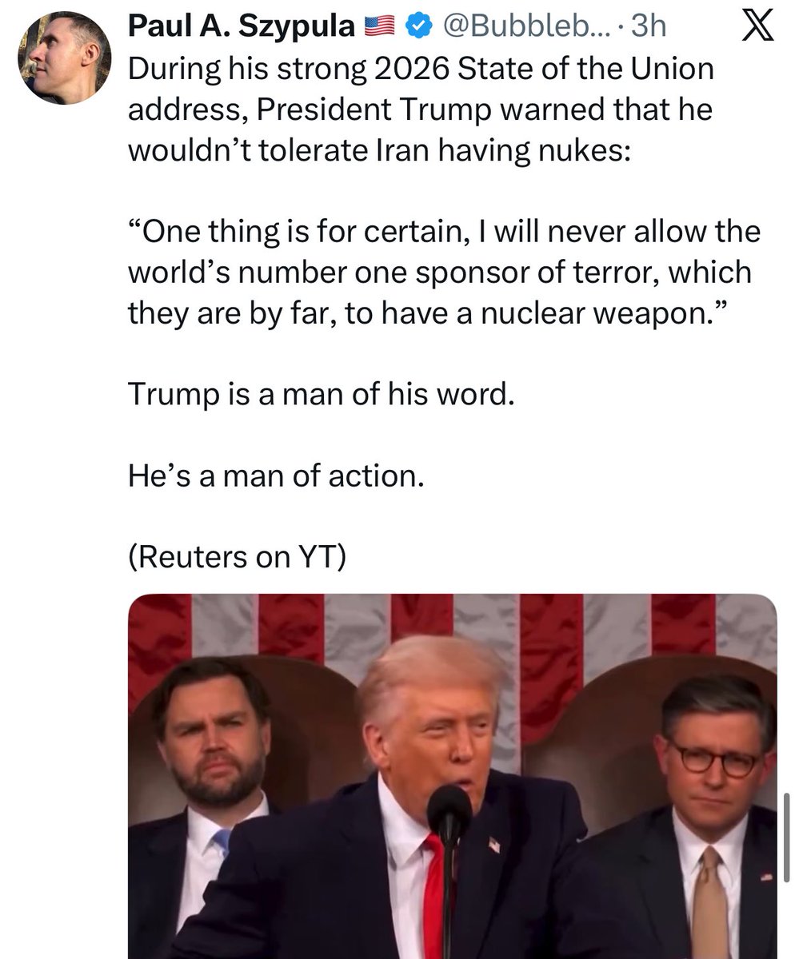Click the US flag emoji beside name
The image size is (795, 959).
click(382, 29)
